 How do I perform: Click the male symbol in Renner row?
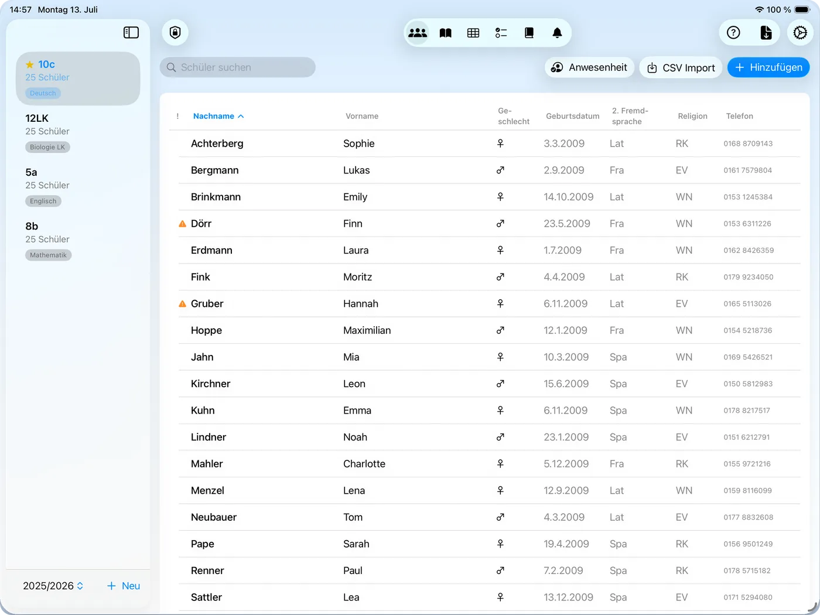click(500, 570)
